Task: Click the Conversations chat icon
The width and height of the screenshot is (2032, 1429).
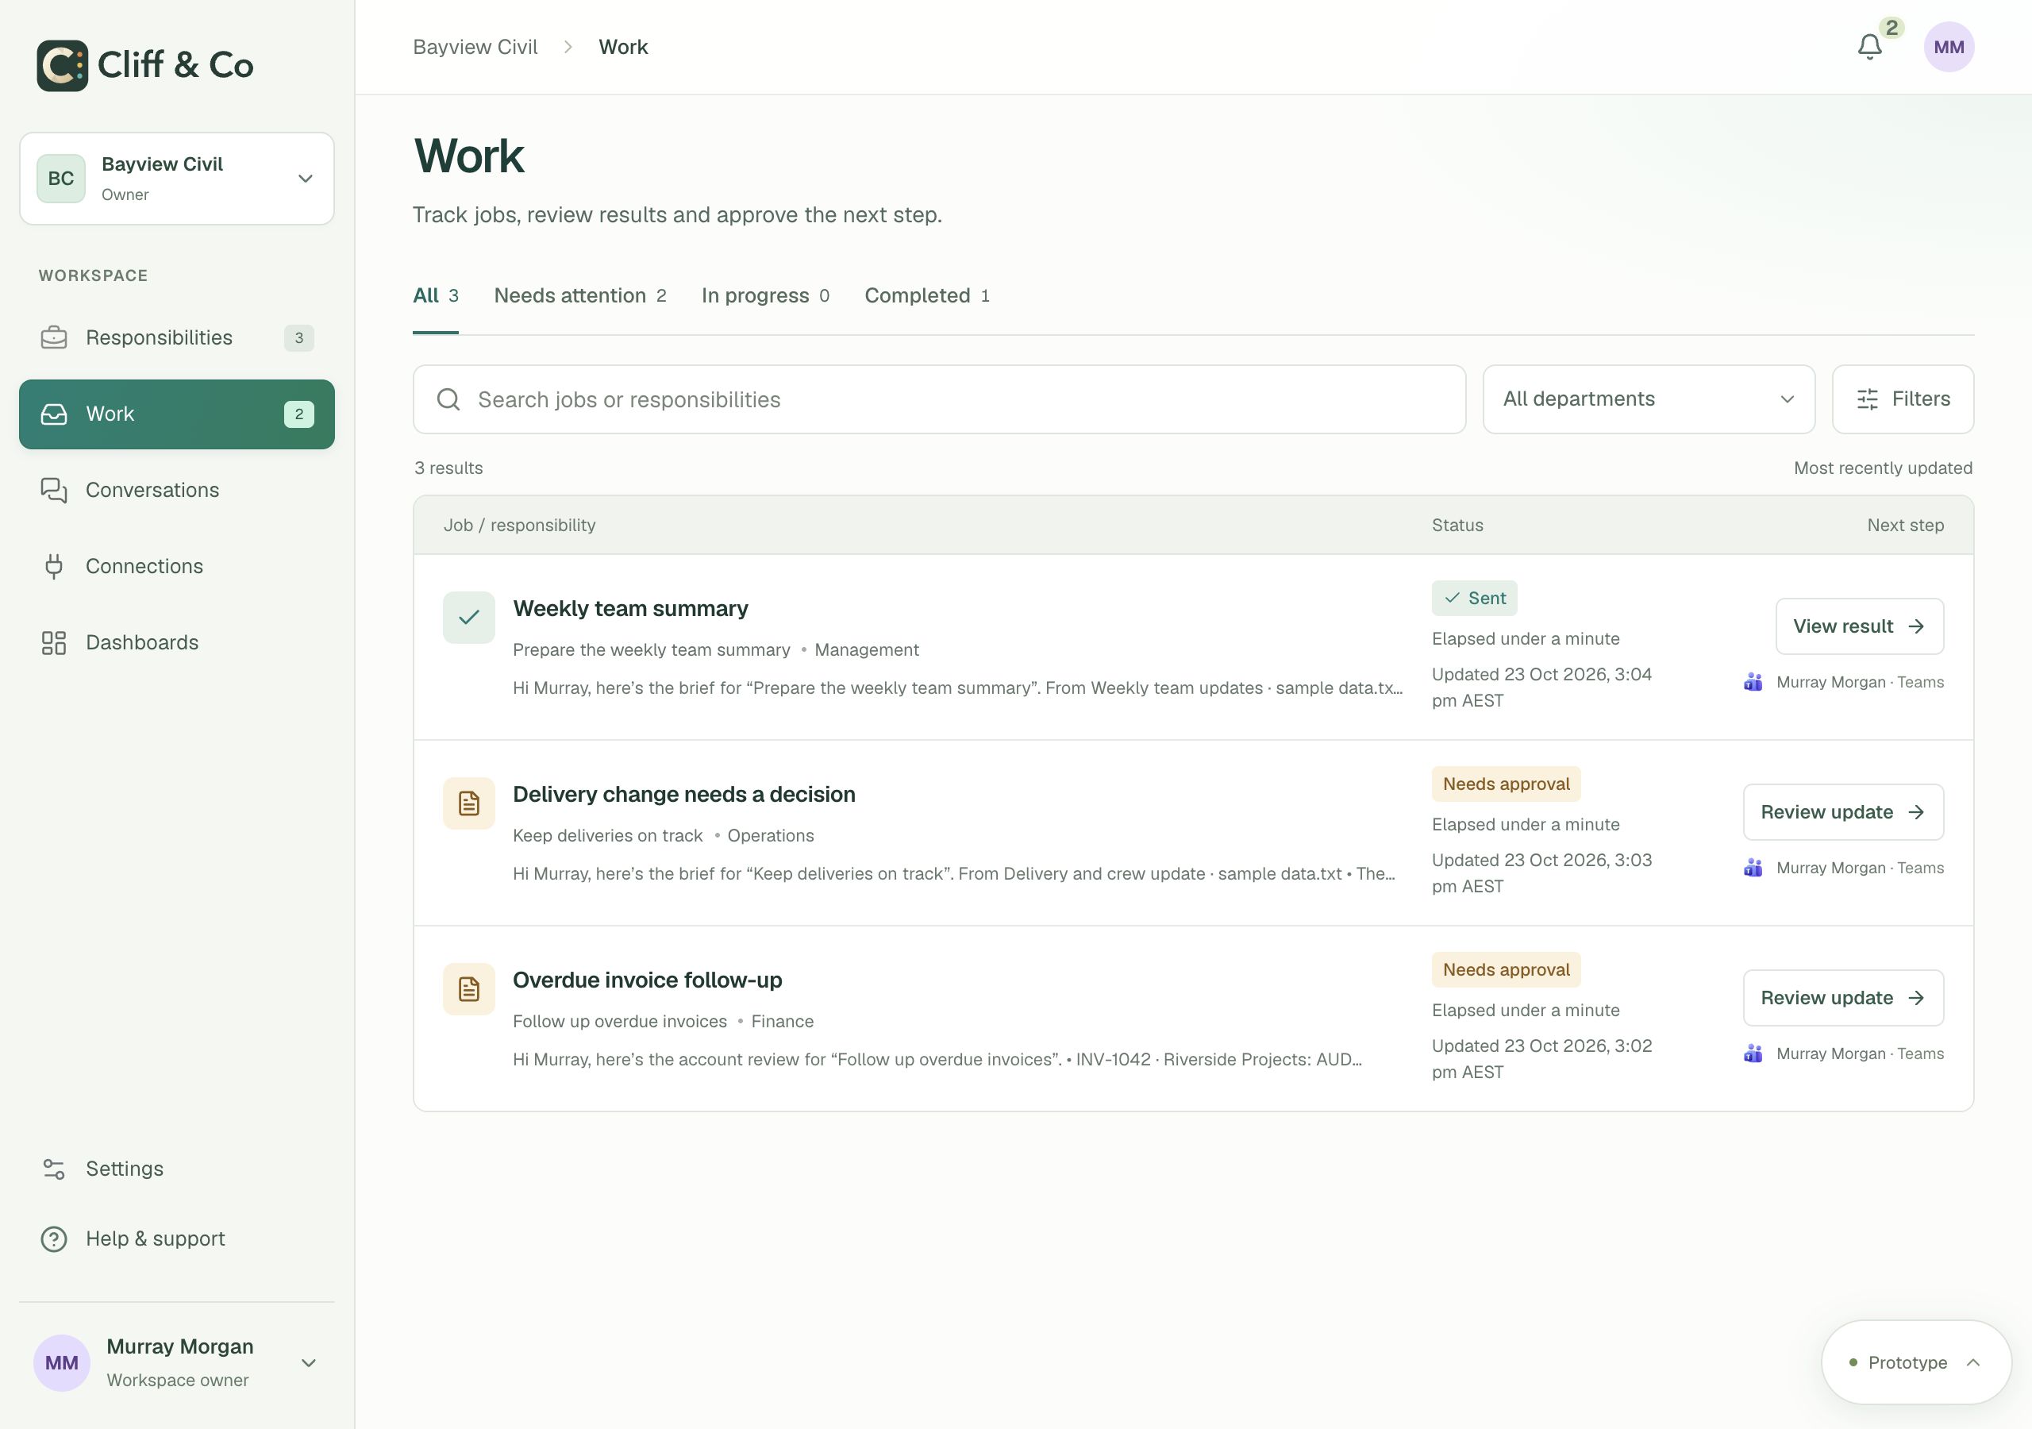Action: pos(54,490)
